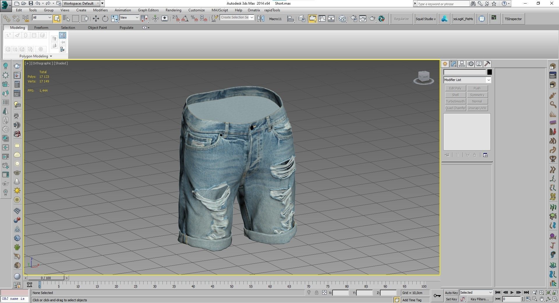The height and width of the screenshot is (303, 559).
Task: Switch to the Freeform ribbon tab
Action: coord(41,28)
